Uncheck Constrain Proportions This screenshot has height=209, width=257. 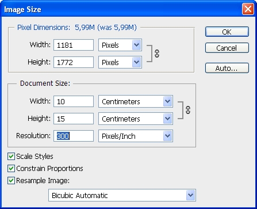pyautogui.click(x=11, y=169)
